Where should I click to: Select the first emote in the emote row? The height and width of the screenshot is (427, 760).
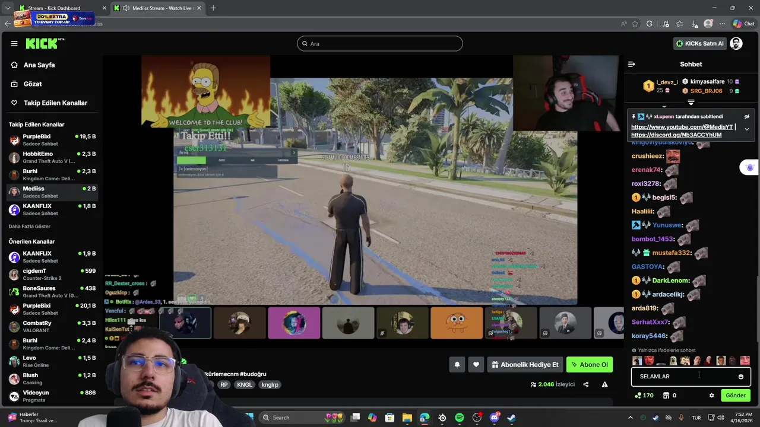[x=637, y=361]
